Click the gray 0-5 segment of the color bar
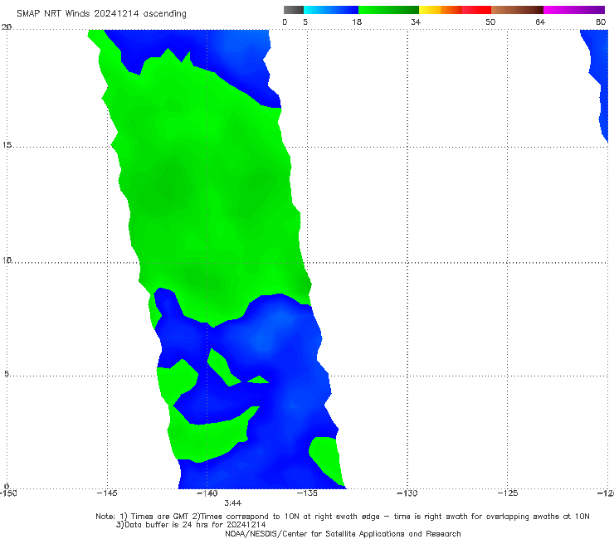This screenshot has height=539, width=614. [293, 10]
